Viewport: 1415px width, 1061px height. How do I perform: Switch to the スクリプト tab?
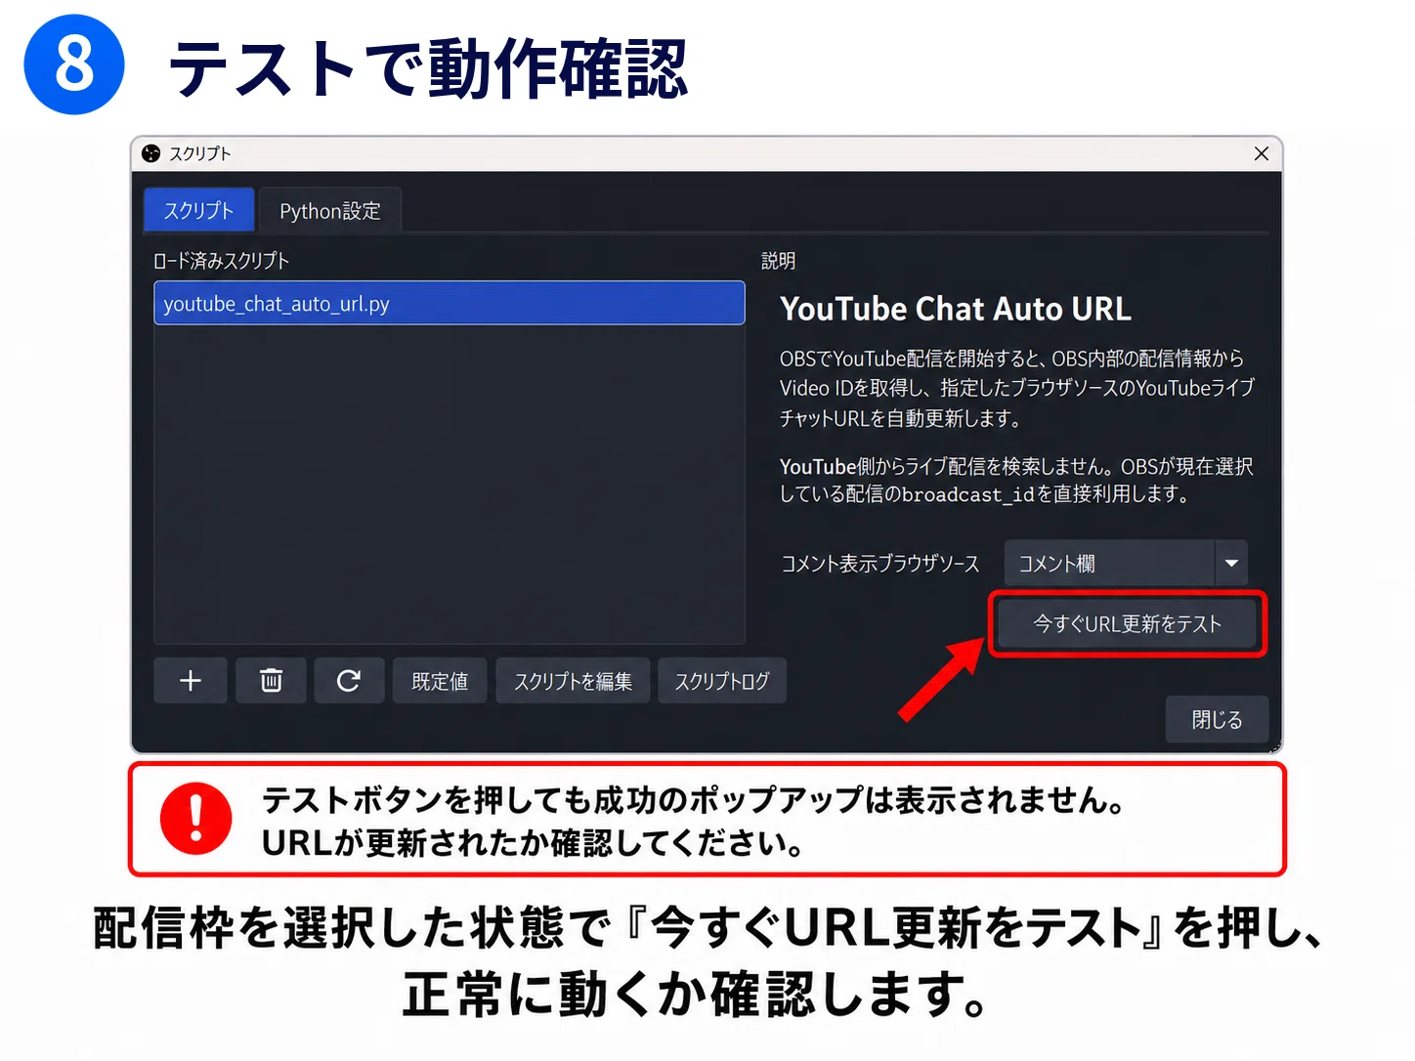tap(198, 210)
